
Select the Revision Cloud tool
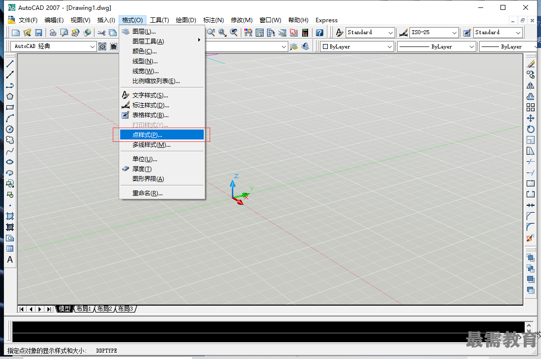10,140
